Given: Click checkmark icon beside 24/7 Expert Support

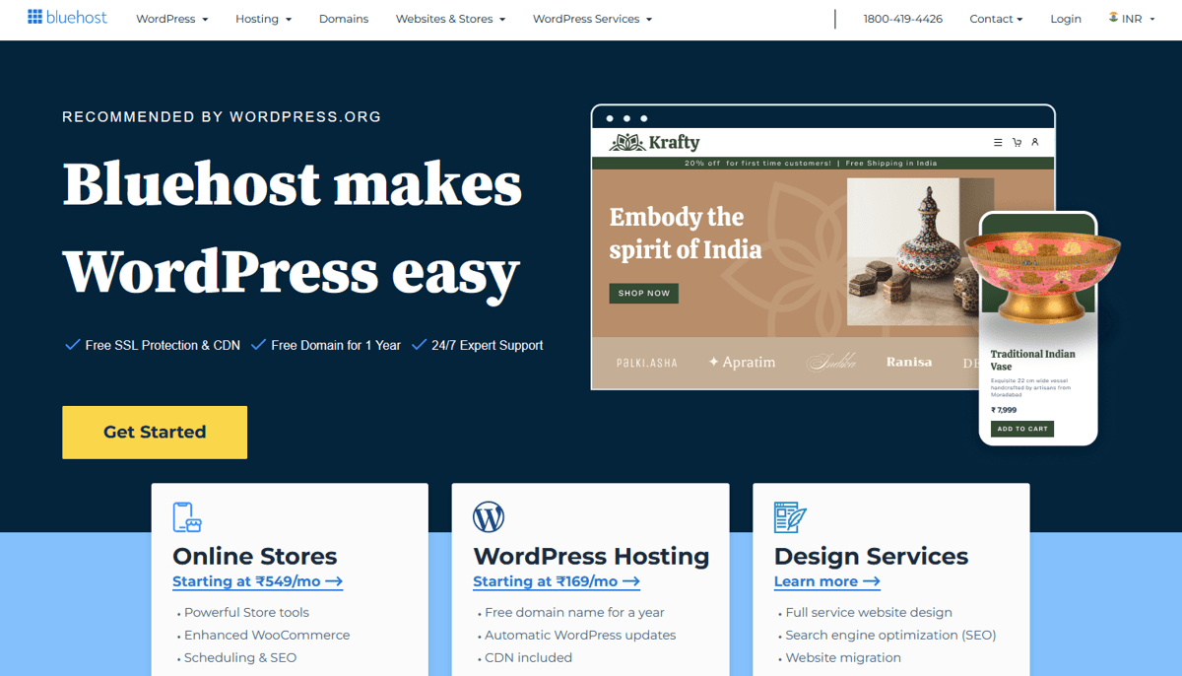Looking at the screenshot, I should pos(419,345).
